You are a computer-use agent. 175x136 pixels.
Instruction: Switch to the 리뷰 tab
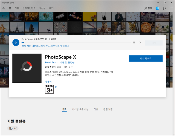pos(96,109)
